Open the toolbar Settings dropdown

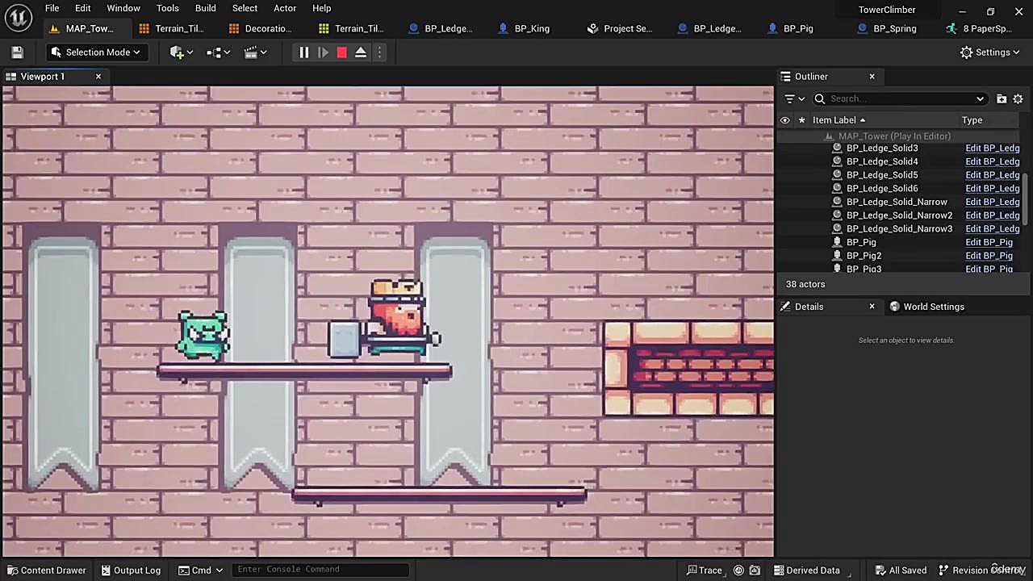click(x=990, y=52)
